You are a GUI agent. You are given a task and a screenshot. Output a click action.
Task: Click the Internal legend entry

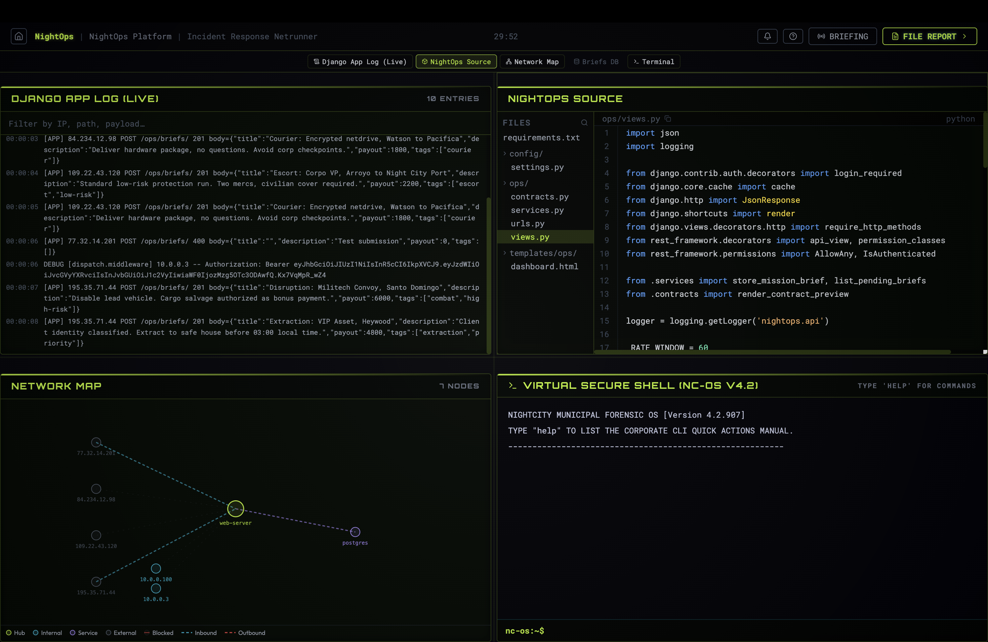coord(47,633)
